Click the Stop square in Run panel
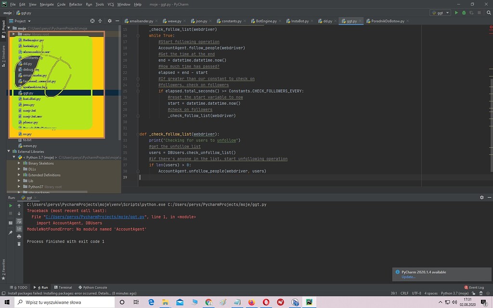Viewport: 493px width, 308px height. (x=11, y=213)
